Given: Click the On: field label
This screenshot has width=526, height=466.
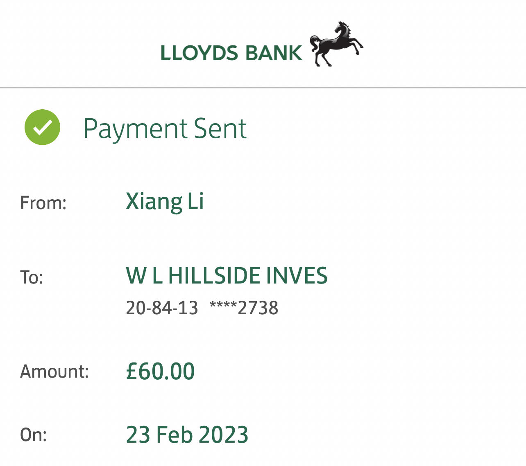Looking at the screenshot, I should [33, 434].
